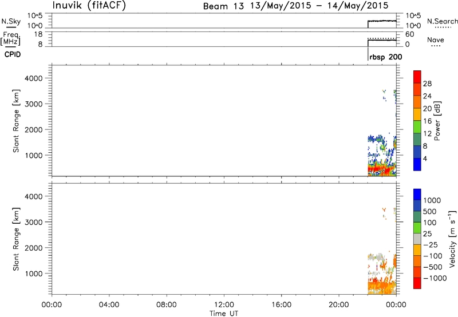The width and height of the screenshot is (458, 317).
Task: Click the 'Nave' legend label
Action: click(436, 40)
